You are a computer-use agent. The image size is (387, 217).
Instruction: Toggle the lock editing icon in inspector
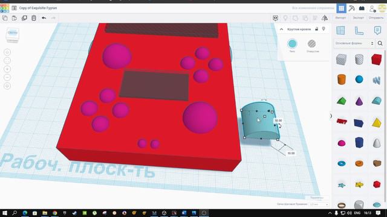(317, 29)
